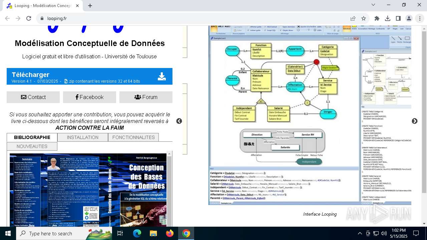
Task: Click the download arrow icon on Télécharger banner
Action: coord(162,77)
